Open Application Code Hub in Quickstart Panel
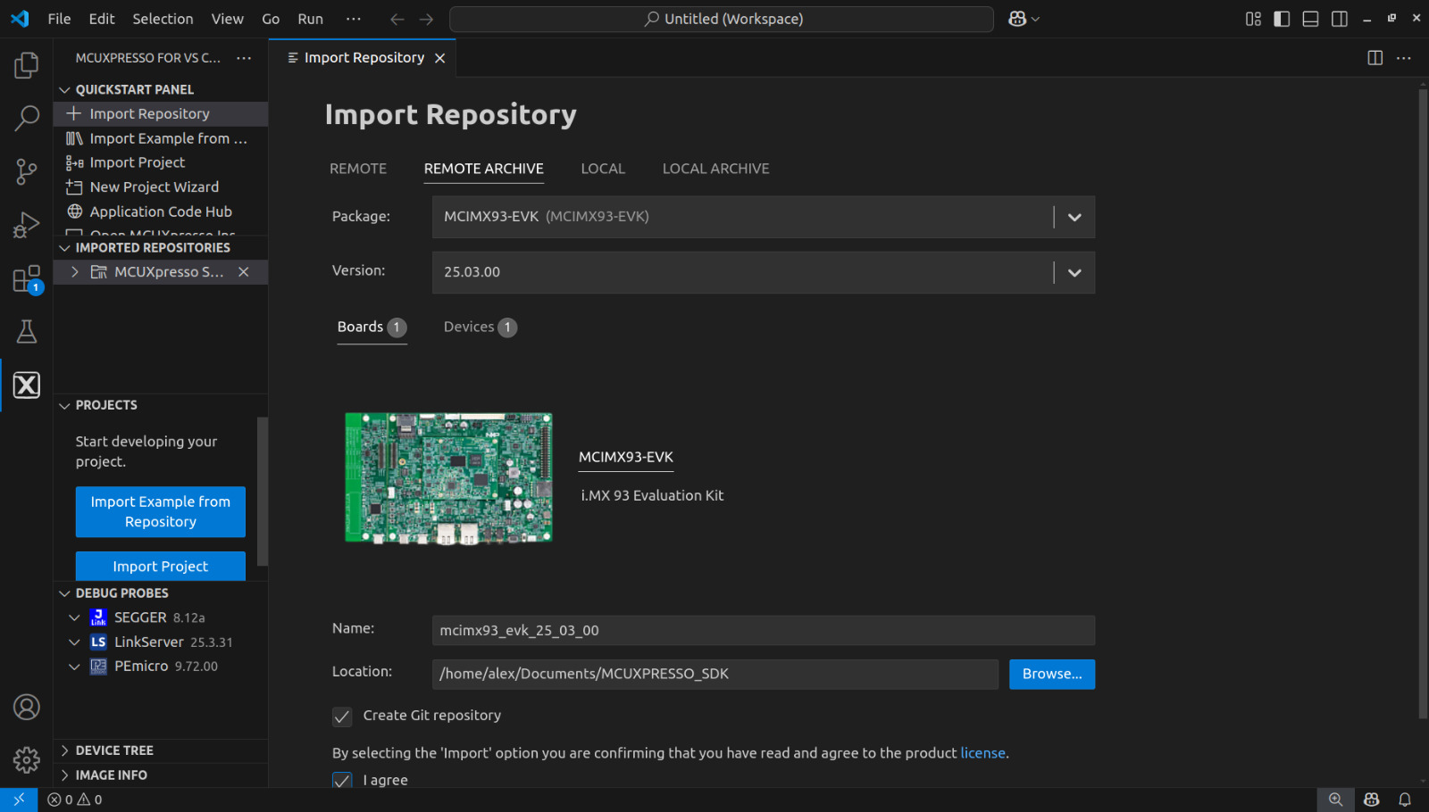This screenshot has height=812, width=1429. 161,211
